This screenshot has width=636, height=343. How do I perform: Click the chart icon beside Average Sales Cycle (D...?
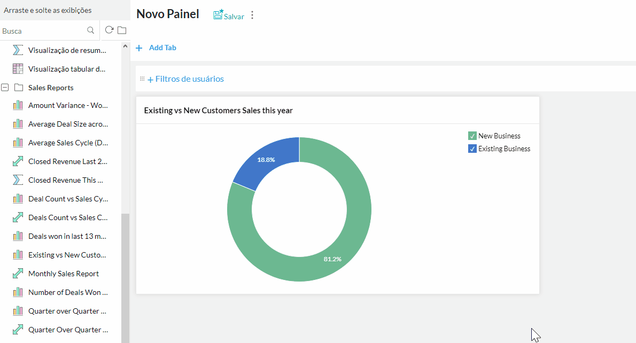(18, 143)
